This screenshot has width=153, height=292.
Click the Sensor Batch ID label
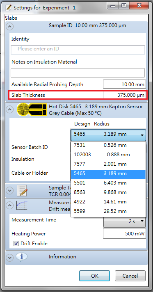30,147
